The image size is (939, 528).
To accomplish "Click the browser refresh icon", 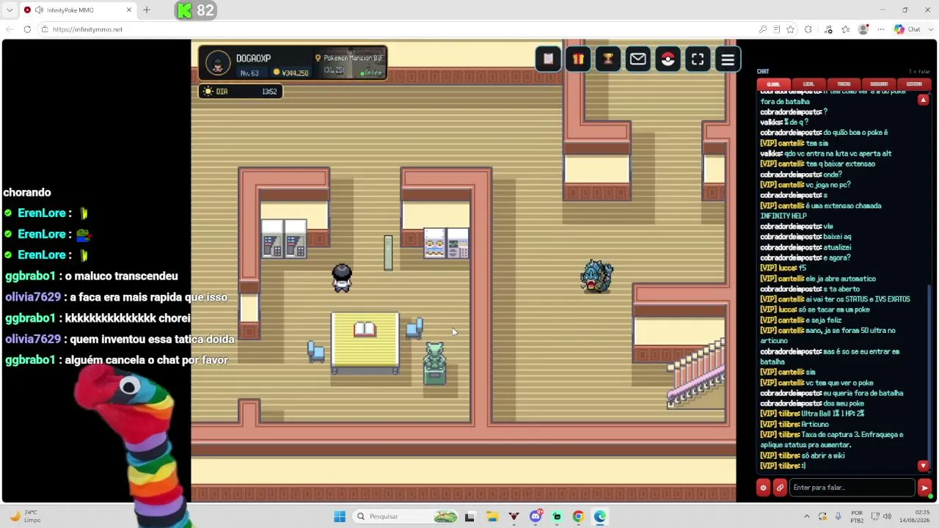I will (x=27, y=29).
